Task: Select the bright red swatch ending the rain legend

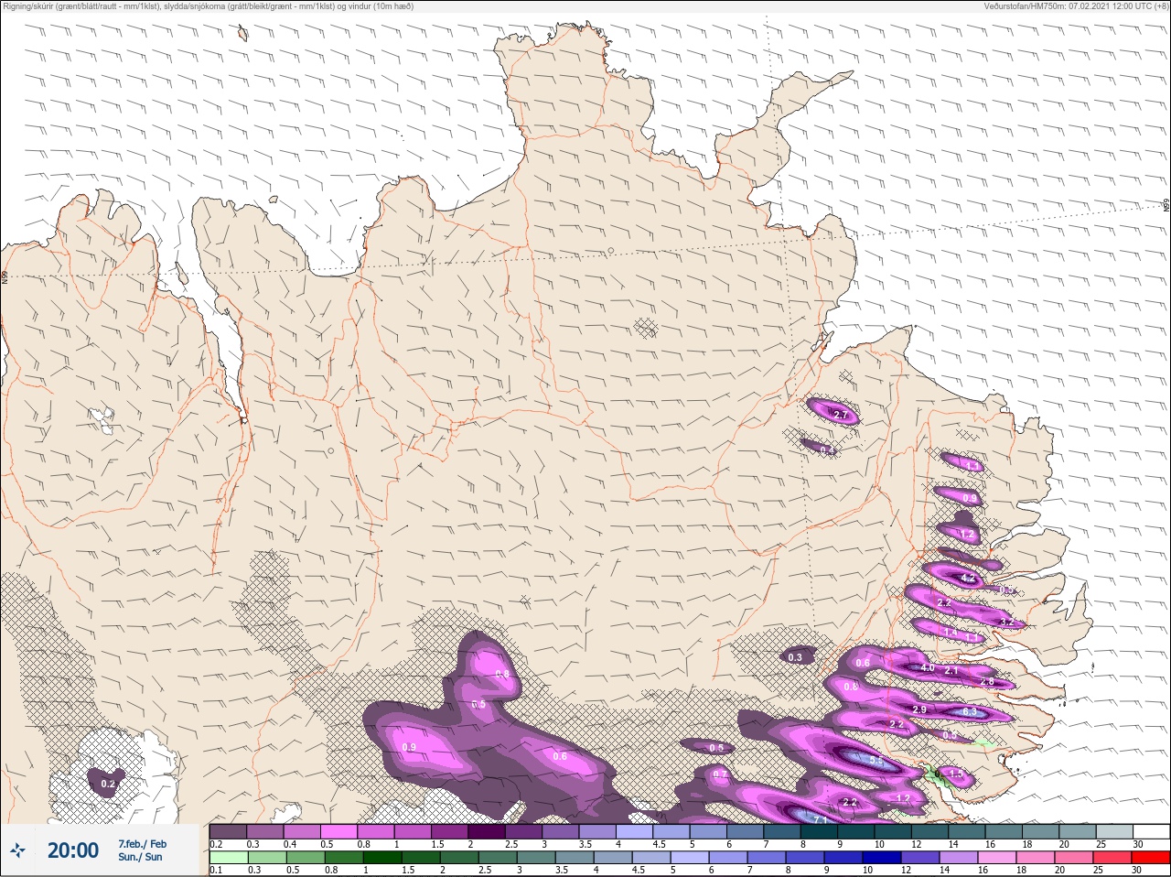Action: [x=1151, y=858]
